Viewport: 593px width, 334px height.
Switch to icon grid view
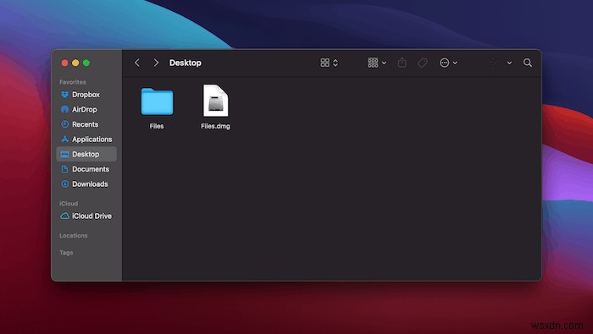(x=324, y=63)
